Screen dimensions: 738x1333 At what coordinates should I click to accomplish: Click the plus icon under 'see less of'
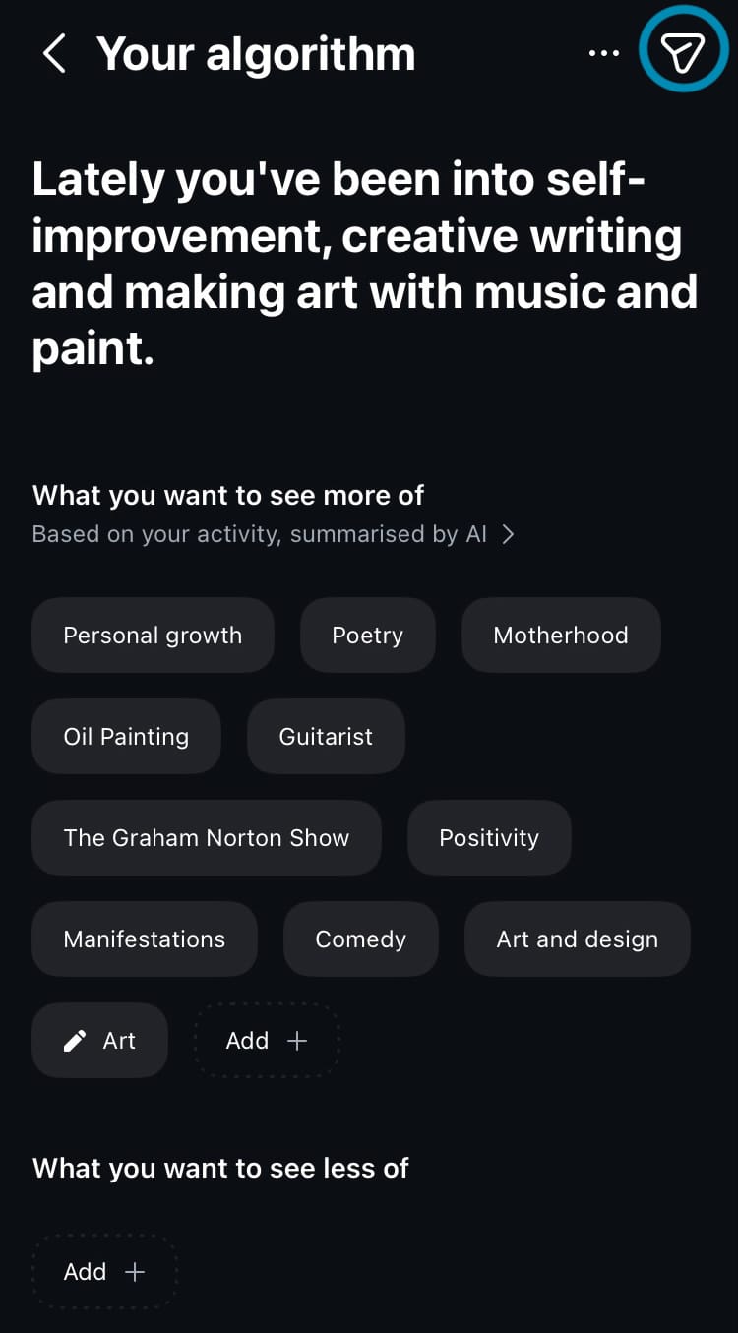(134, 1272)
